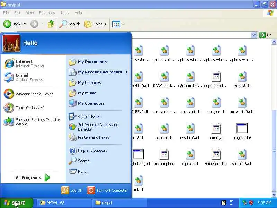Open the Run... dialog
This screenshot has width=277, height=208.
tap(79, 171)
